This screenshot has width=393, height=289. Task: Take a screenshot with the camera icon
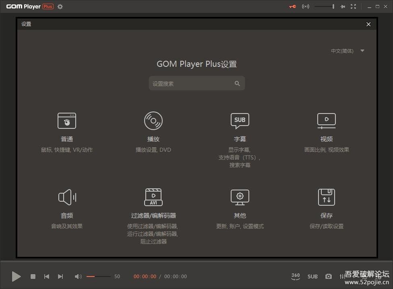(329, 277)
